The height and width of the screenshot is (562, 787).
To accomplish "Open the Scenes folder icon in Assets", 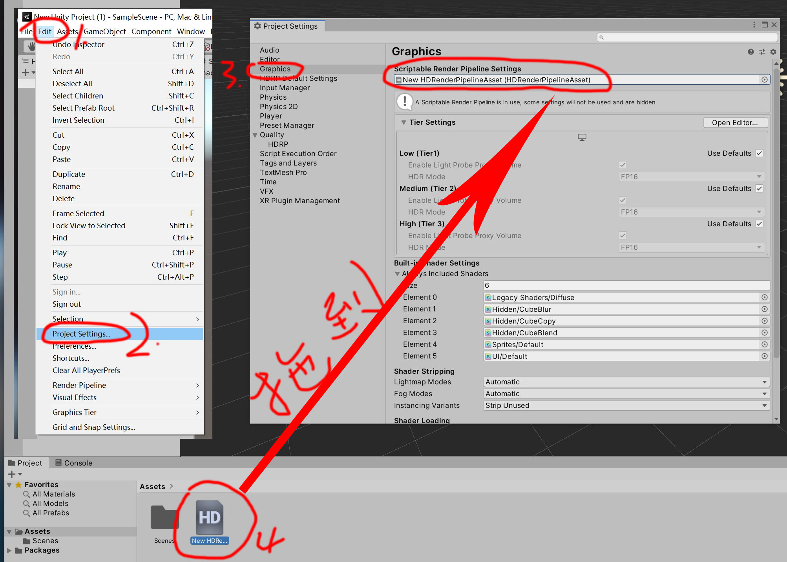I will tap(164, 517).
